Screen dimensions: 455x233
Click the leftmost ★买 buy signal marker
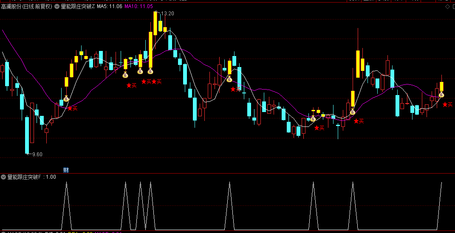(73, 108)
